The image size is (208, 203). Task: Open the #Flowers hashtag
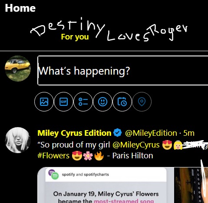click(x=53, y=156)
